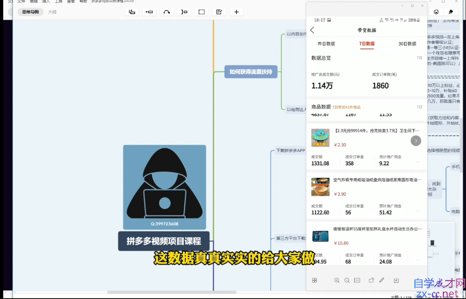The width and height of the screenshot is (466, 299).
Task: Open gallery grid view in image viewer
Action: pos(314,280)
